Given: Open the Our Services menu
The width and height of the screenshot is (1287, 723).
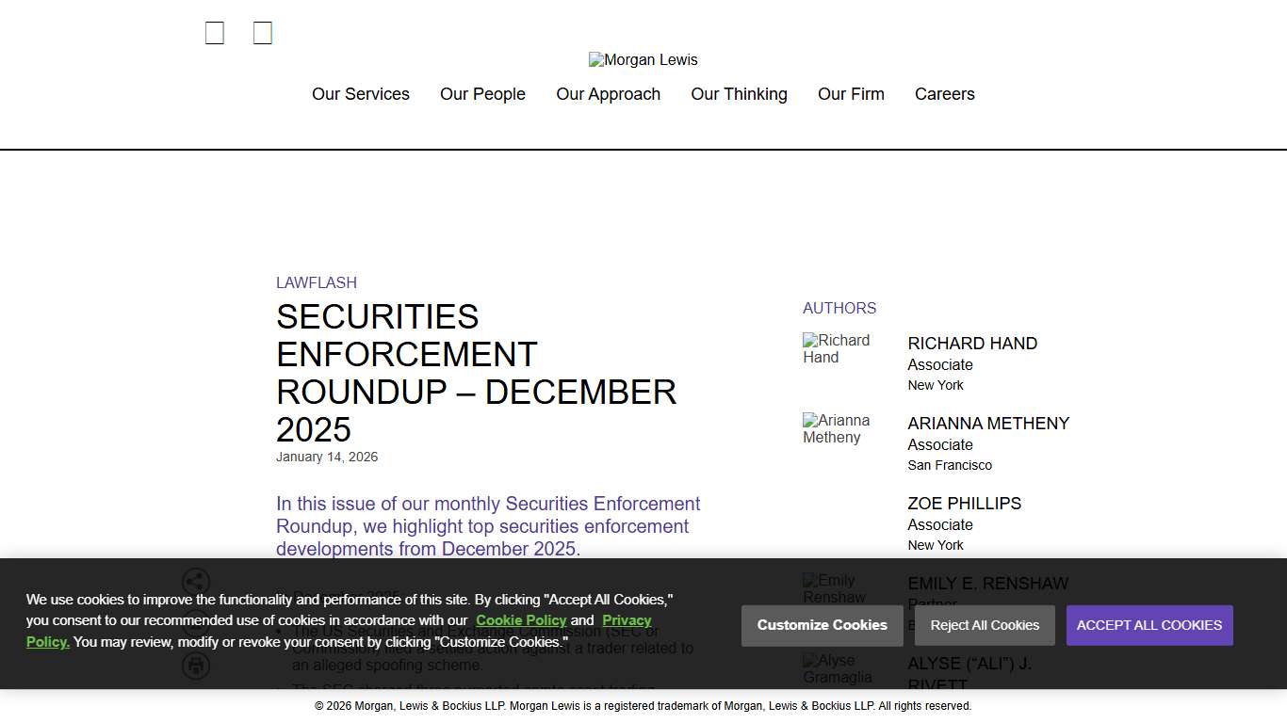Looking at the screenshot, I should [x=361, y=94].
